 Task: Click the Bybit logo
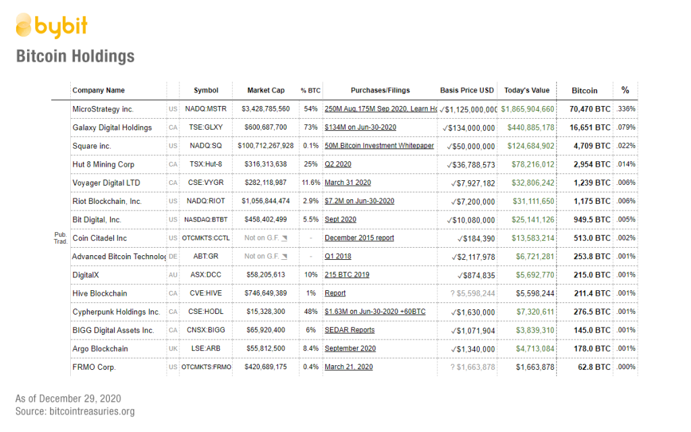coord(51,26)
